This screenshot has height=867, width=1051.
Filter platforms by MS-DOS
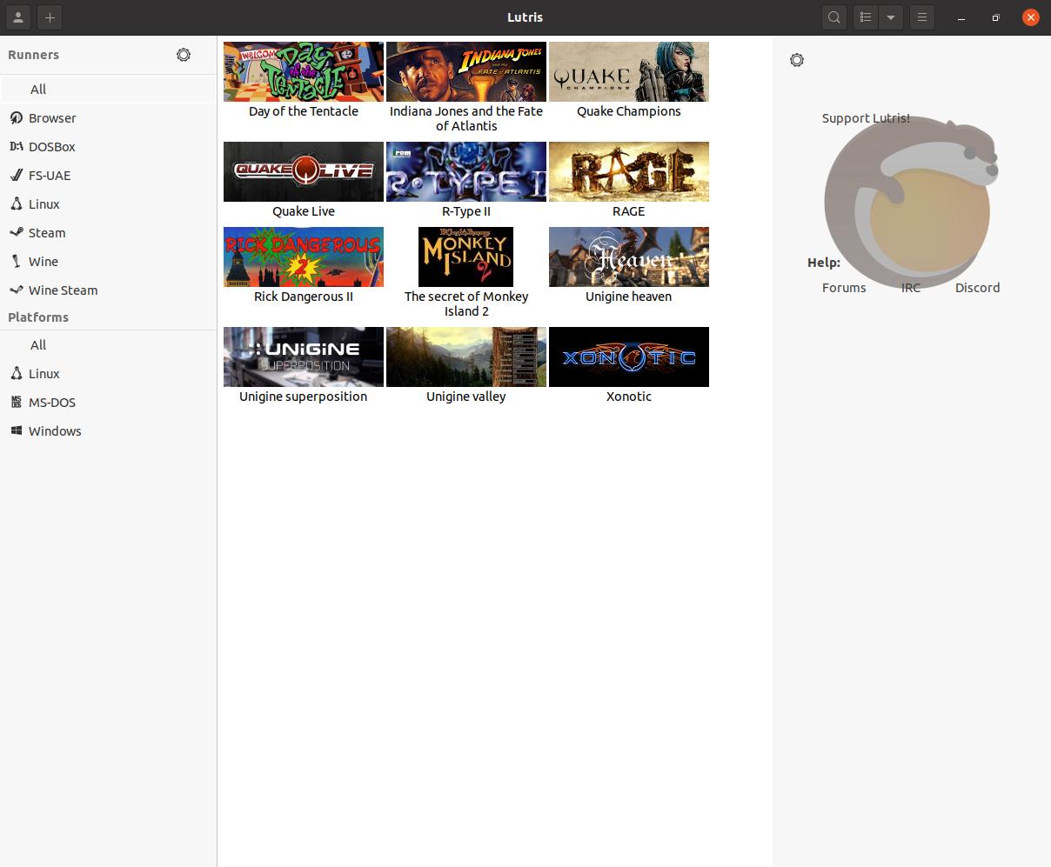point(51,403)
